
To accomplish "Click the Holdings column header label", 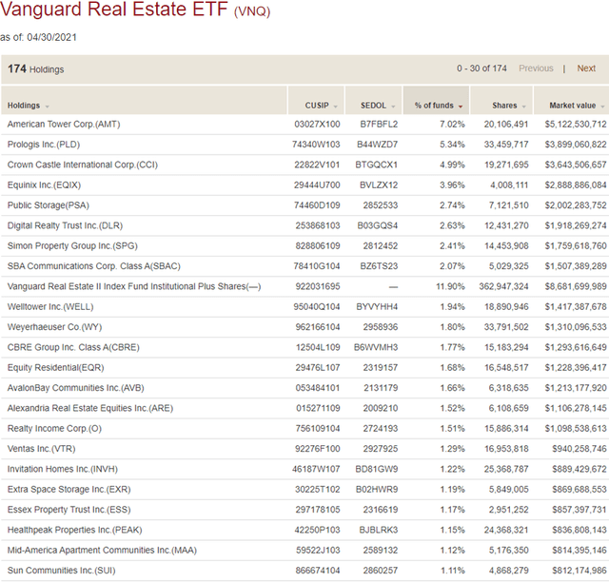I will pyautogui.click(x=24, y=106).
